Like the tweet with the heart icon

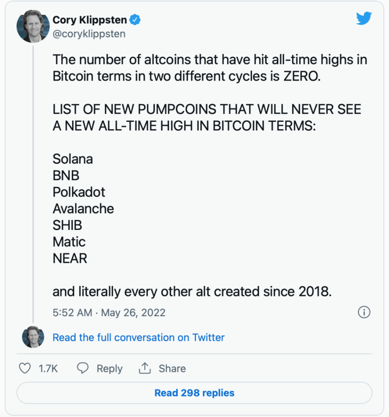(x=25, y=368)
